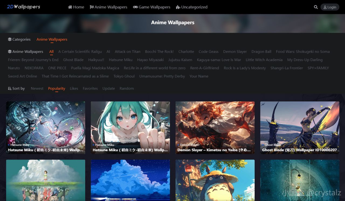
Task: Go to Home in the navigation bar
Action: [x=76, y=7]
